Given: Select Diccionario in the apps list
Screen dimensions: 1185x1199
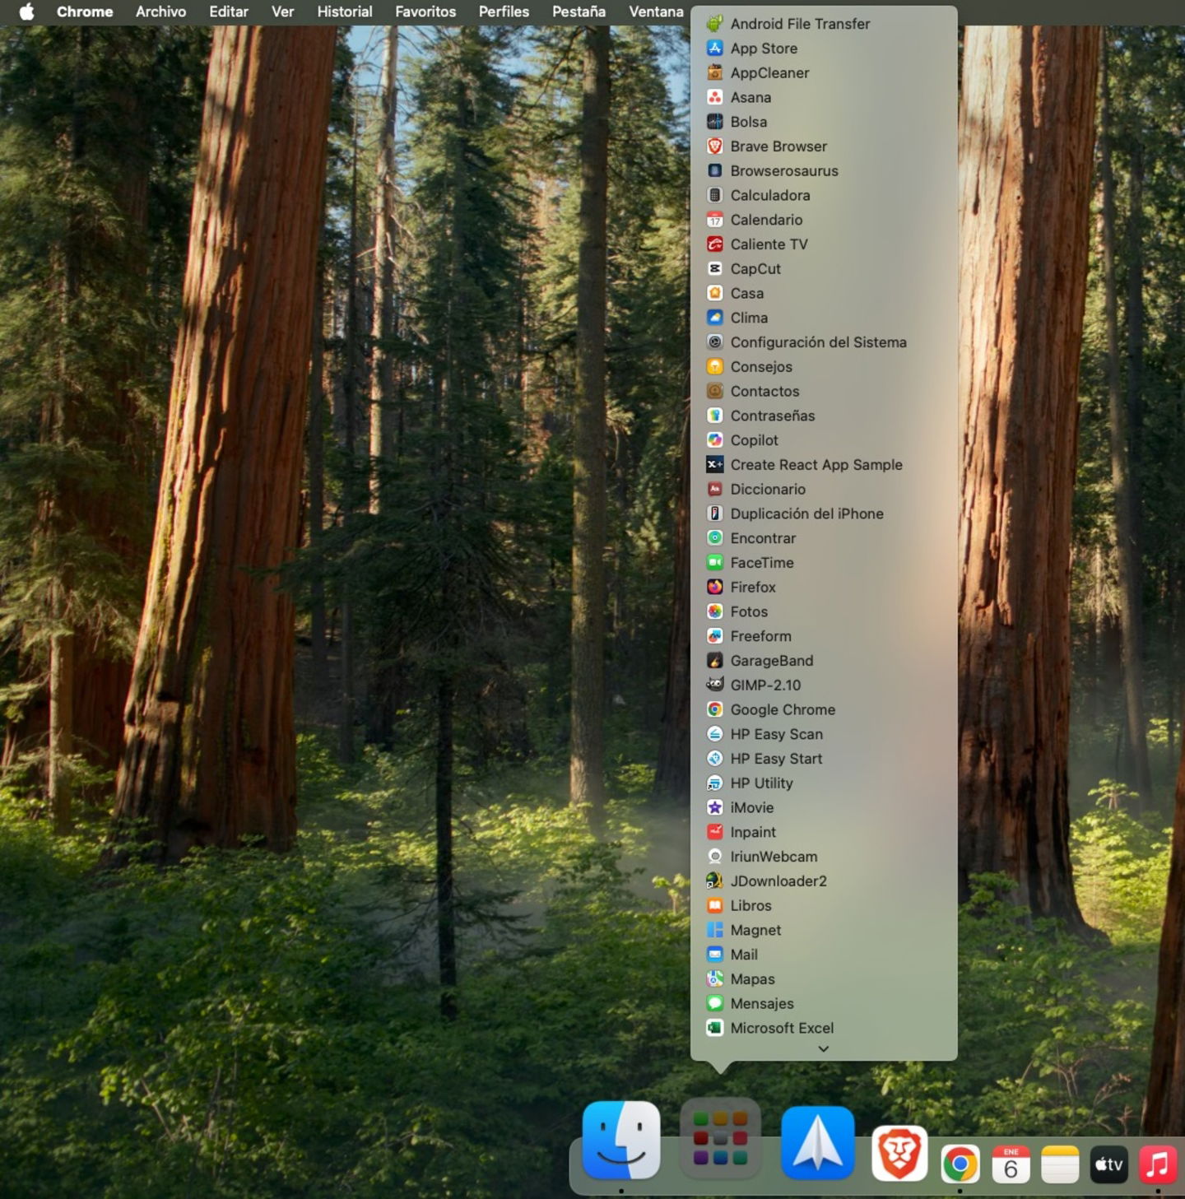Looking at the screenshot, I should click(824, 490).
